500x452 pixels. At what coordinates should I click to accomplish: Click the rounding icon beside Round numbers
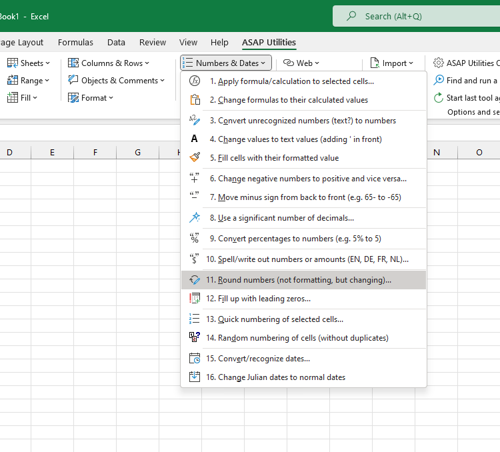(195, 280)
